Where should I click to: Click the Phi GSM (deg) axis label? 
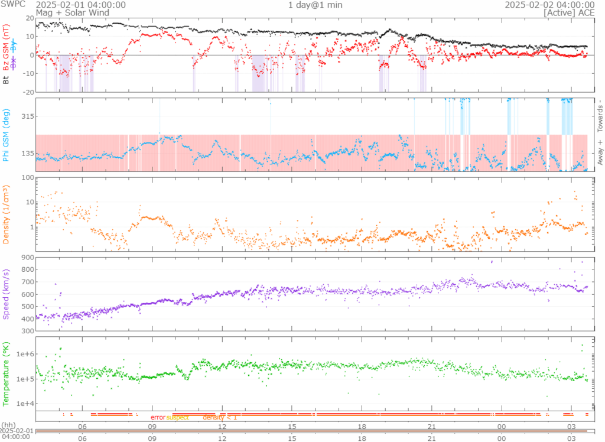[6, 135]
